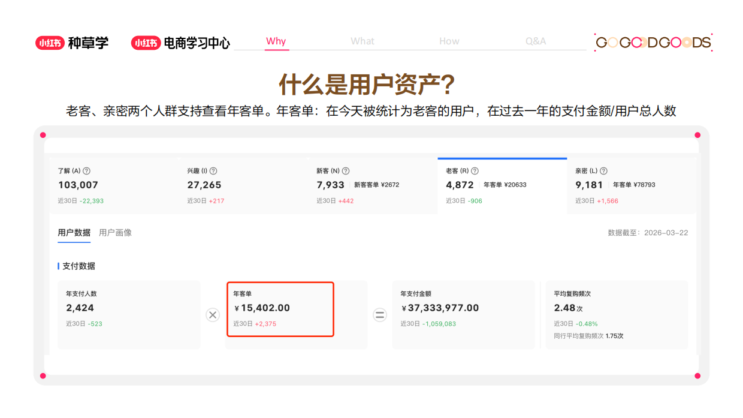Click the Why navigation link
The width and height of the screenshot is (743, 418).
276,41
